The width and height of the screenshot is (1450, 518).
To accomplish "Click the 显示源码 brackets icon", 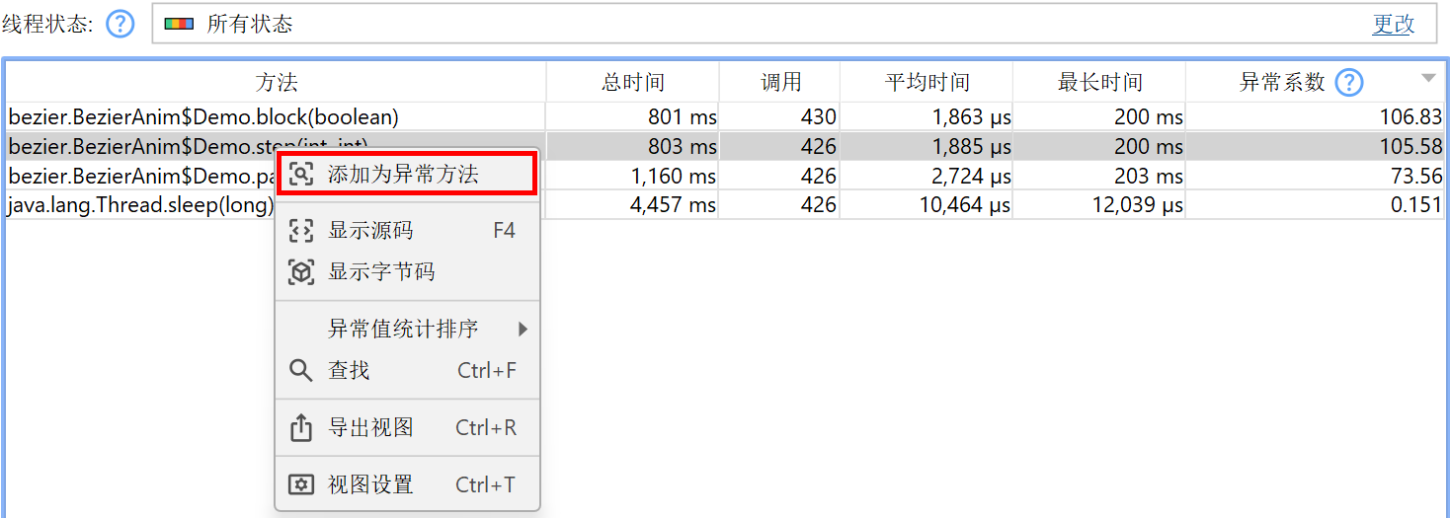I will [x=301, y=231].
